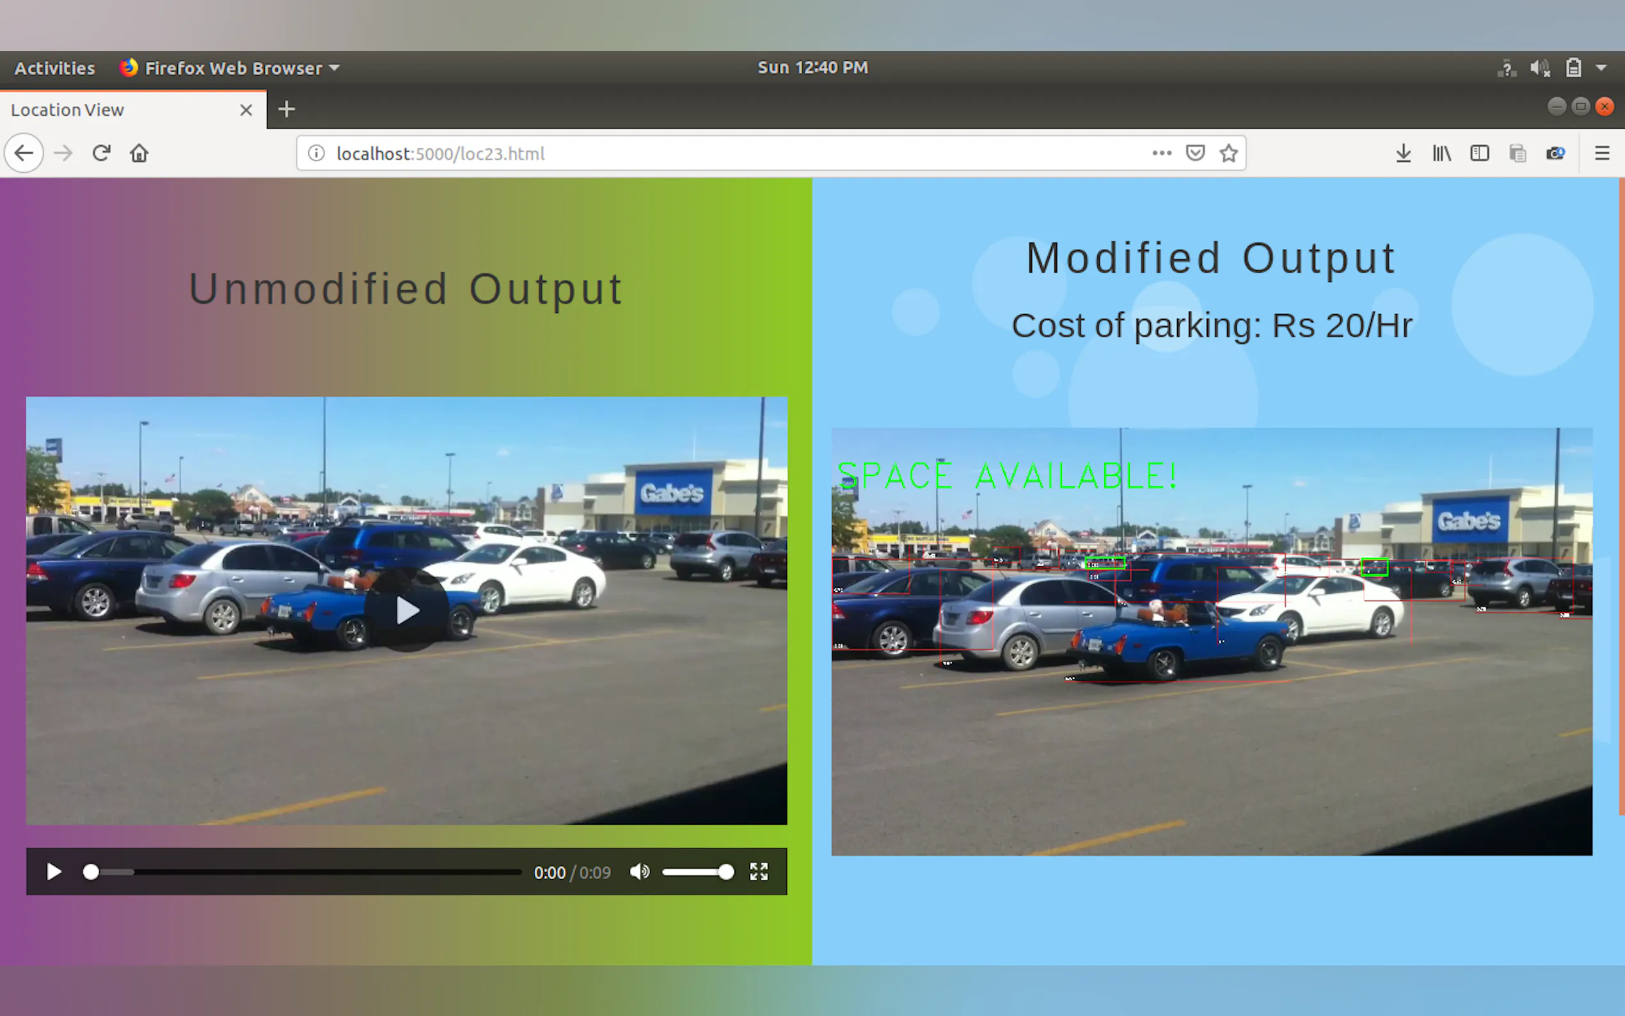
Task: Save page to Pocket
Action: (1195, 153)
